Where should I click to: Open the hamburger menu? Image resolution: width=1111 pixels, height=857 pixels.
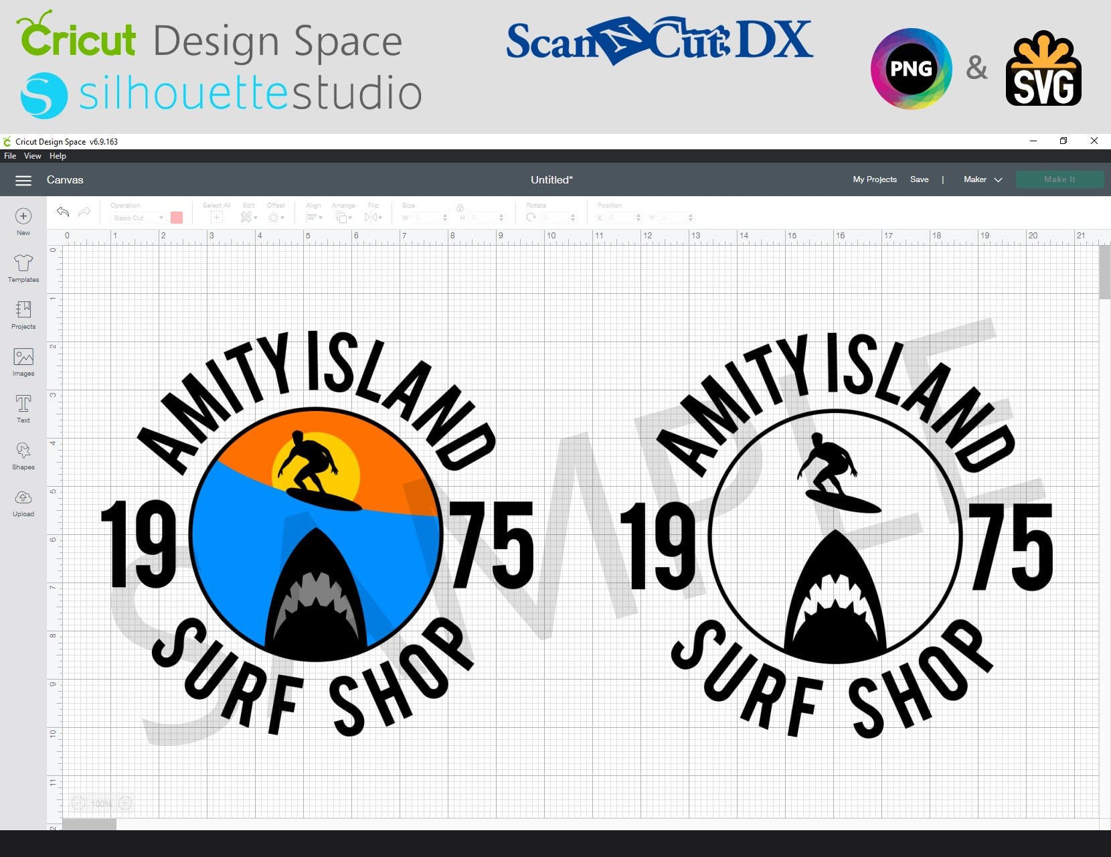tap(23, 180)
